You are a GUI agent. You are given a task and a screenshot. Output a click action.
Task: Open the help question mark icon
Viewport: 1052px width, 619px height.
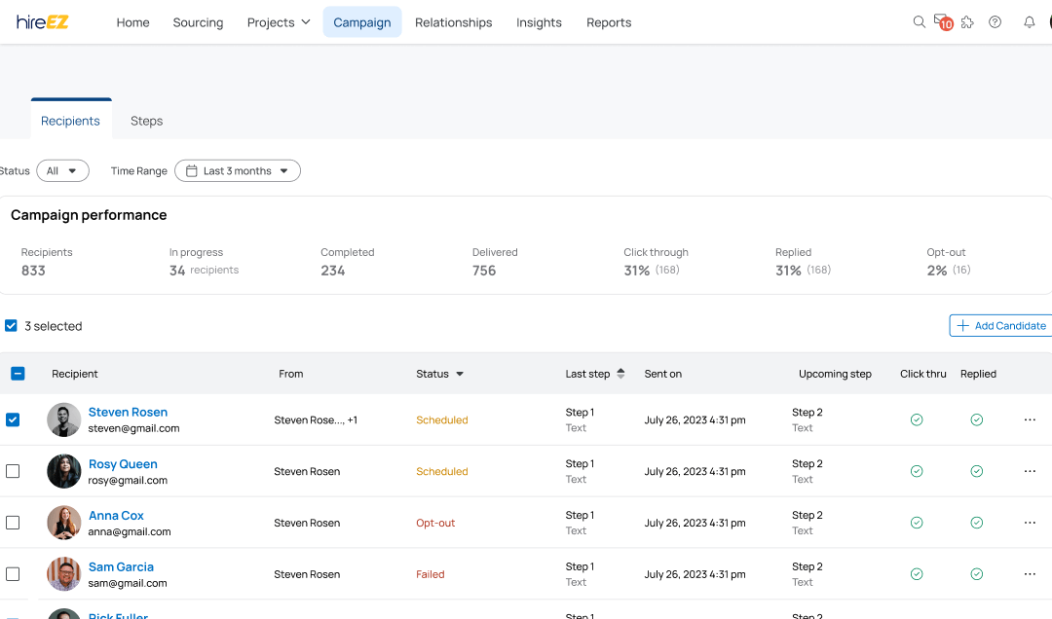[x=995, y=22]
